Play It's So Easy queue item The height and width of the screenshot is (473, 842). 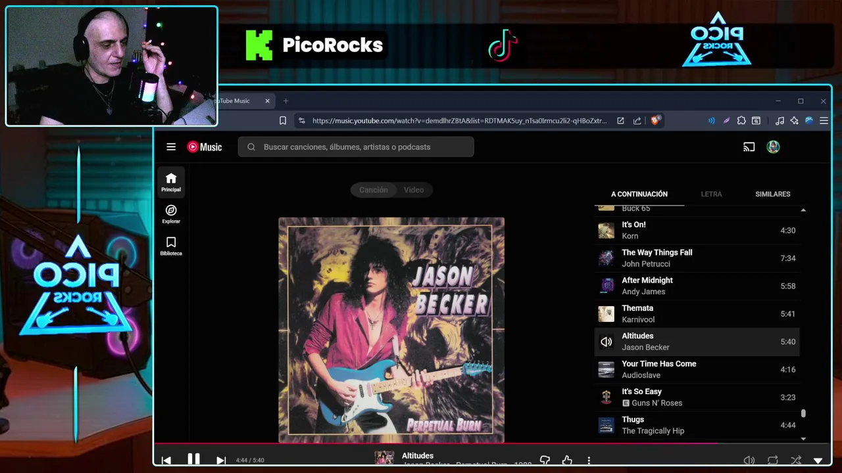tap(697, 397)
